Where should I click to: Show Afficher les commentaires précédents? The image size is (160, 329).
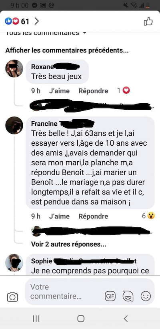(67, 50)
